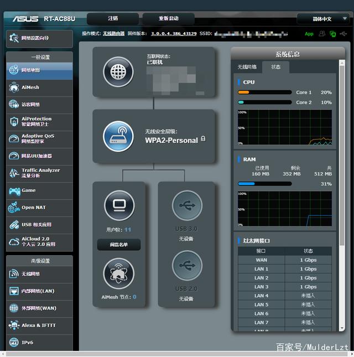This screenshot has width=354, height=357.
Task: Open USB applications (USB 相关应用) item
Action: (x=40, y=225)
